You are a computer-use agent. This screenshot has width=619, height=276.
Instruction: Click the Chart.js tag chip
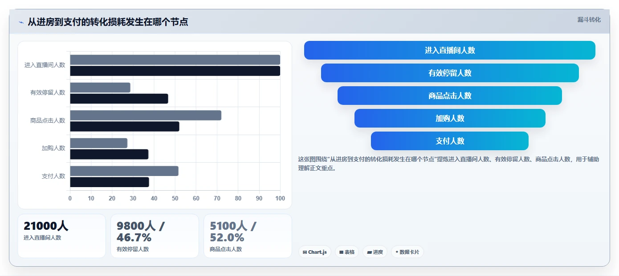tap(315, 252)
